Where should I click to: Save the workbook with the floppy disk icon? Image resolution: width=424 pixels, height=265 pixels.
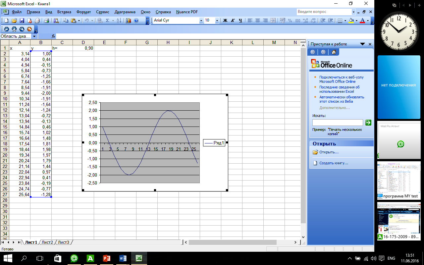pyautogui.click(x=22, y=21)
